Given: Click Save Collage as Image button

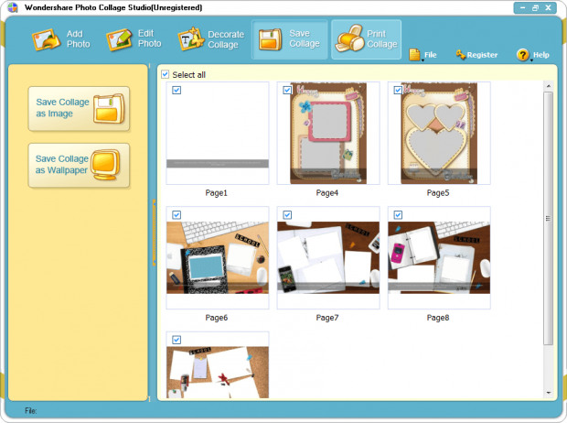Looking at the screenshot, I should point(79,108).
